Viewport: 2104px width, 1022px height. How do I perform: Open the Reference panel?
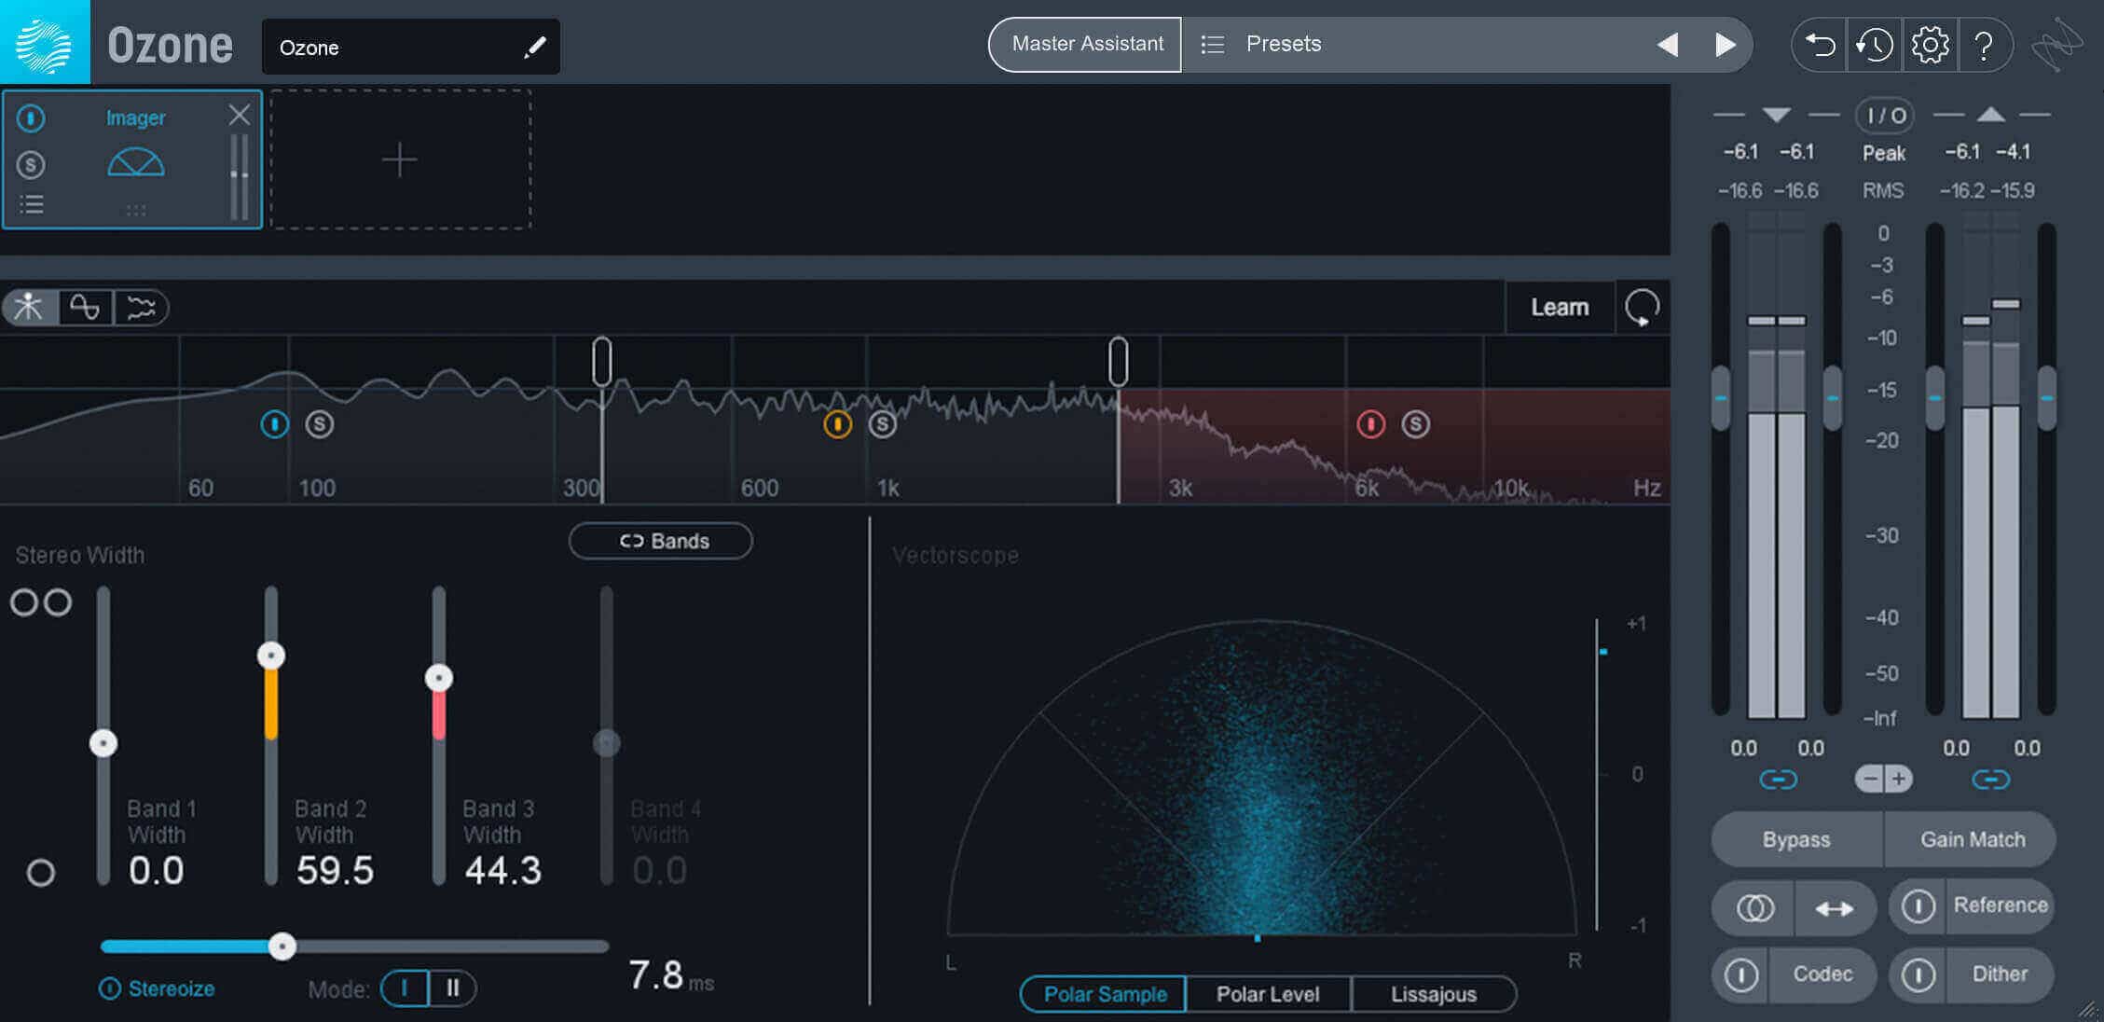tap(2001, 905)
